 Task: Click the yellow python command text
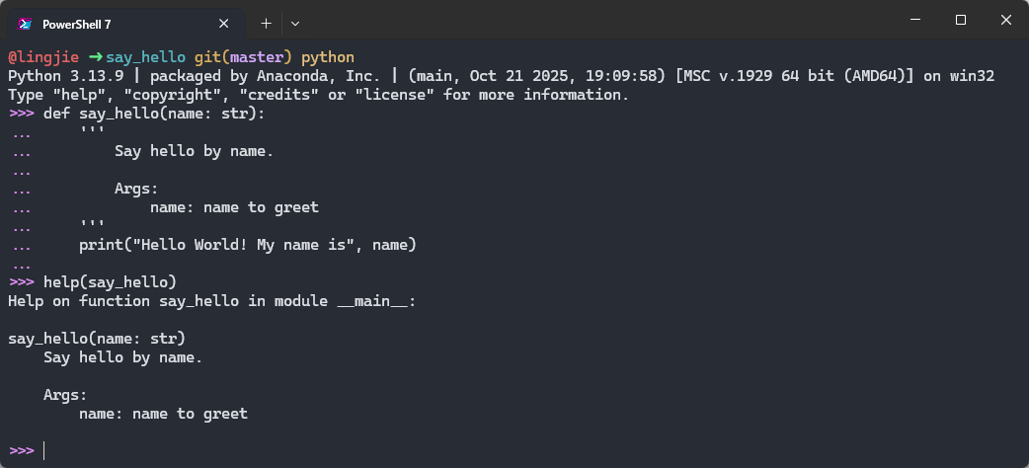pos(328,58)
